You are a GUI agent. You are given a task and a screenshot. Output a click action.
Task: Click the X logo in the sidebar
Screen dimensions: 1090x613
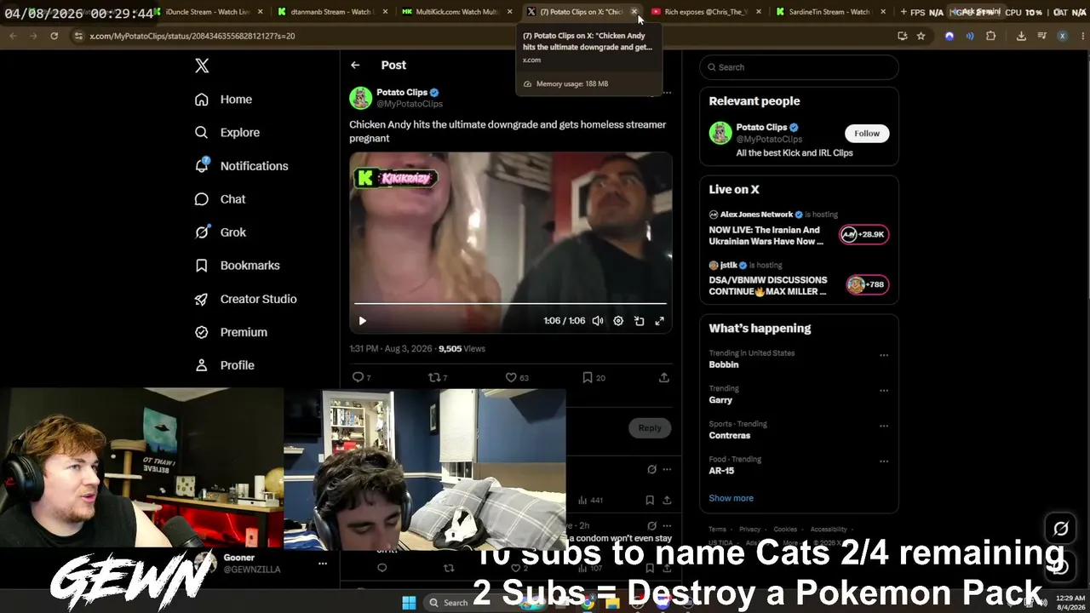pos(202,66)
